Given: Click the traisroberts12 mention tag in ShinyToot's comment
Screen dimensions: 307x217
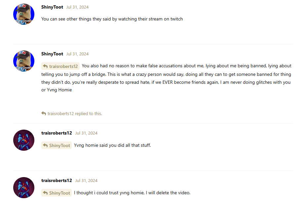Looking at the screenshot, I should tap(63, 66).
